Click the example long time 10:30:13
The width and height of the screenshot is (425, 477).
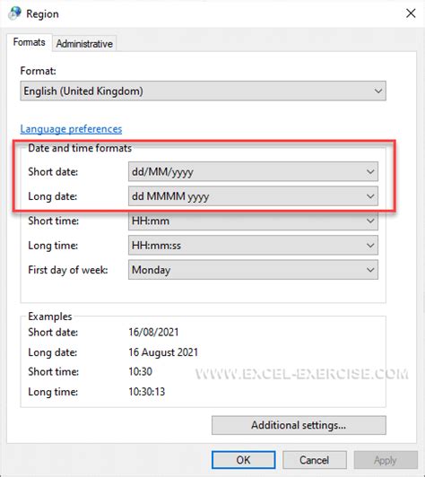pyautogui.click(x=147, y=392)
